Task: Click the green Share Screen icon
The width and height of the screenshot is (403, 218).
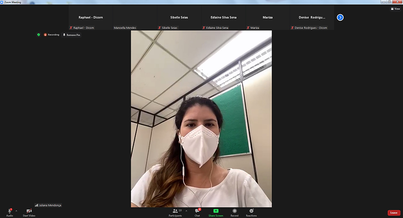Action: click(x=216, y=211)
